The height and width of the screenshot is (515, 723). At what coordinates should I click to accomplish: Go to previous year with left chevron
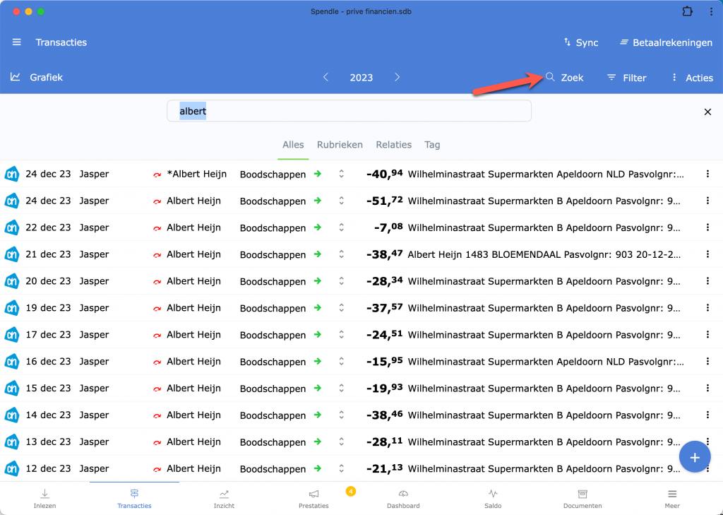(325, 77)
